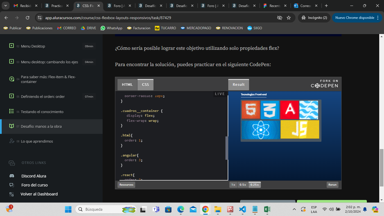
Task: Switch CodePen embed to HTML tab
Action: (x=127, y=85)
